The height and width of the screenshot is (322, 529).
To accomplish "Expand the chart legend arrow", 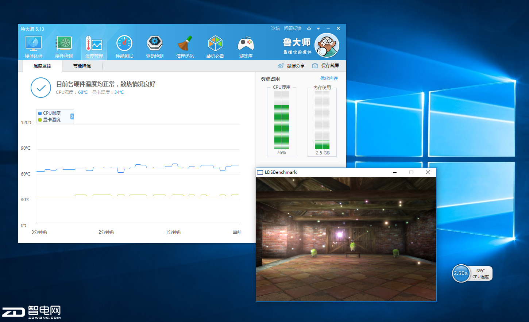I will coord(72,116).
